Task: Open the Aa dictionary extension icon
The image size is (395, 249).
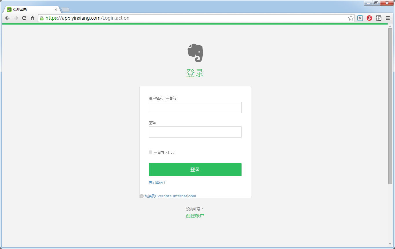Action: click(x=360, y=18)
